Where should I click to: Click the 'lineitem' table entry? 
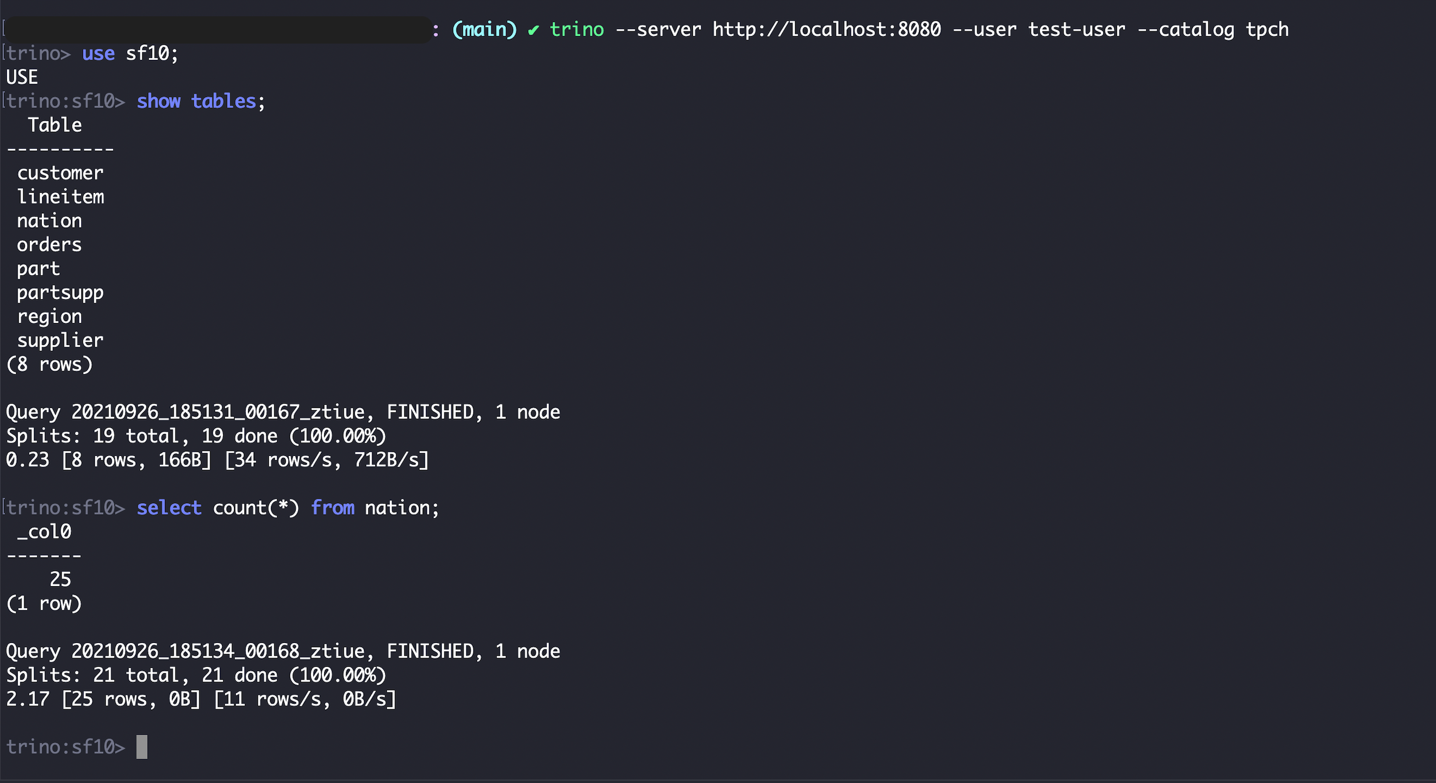tap(60, 197)
